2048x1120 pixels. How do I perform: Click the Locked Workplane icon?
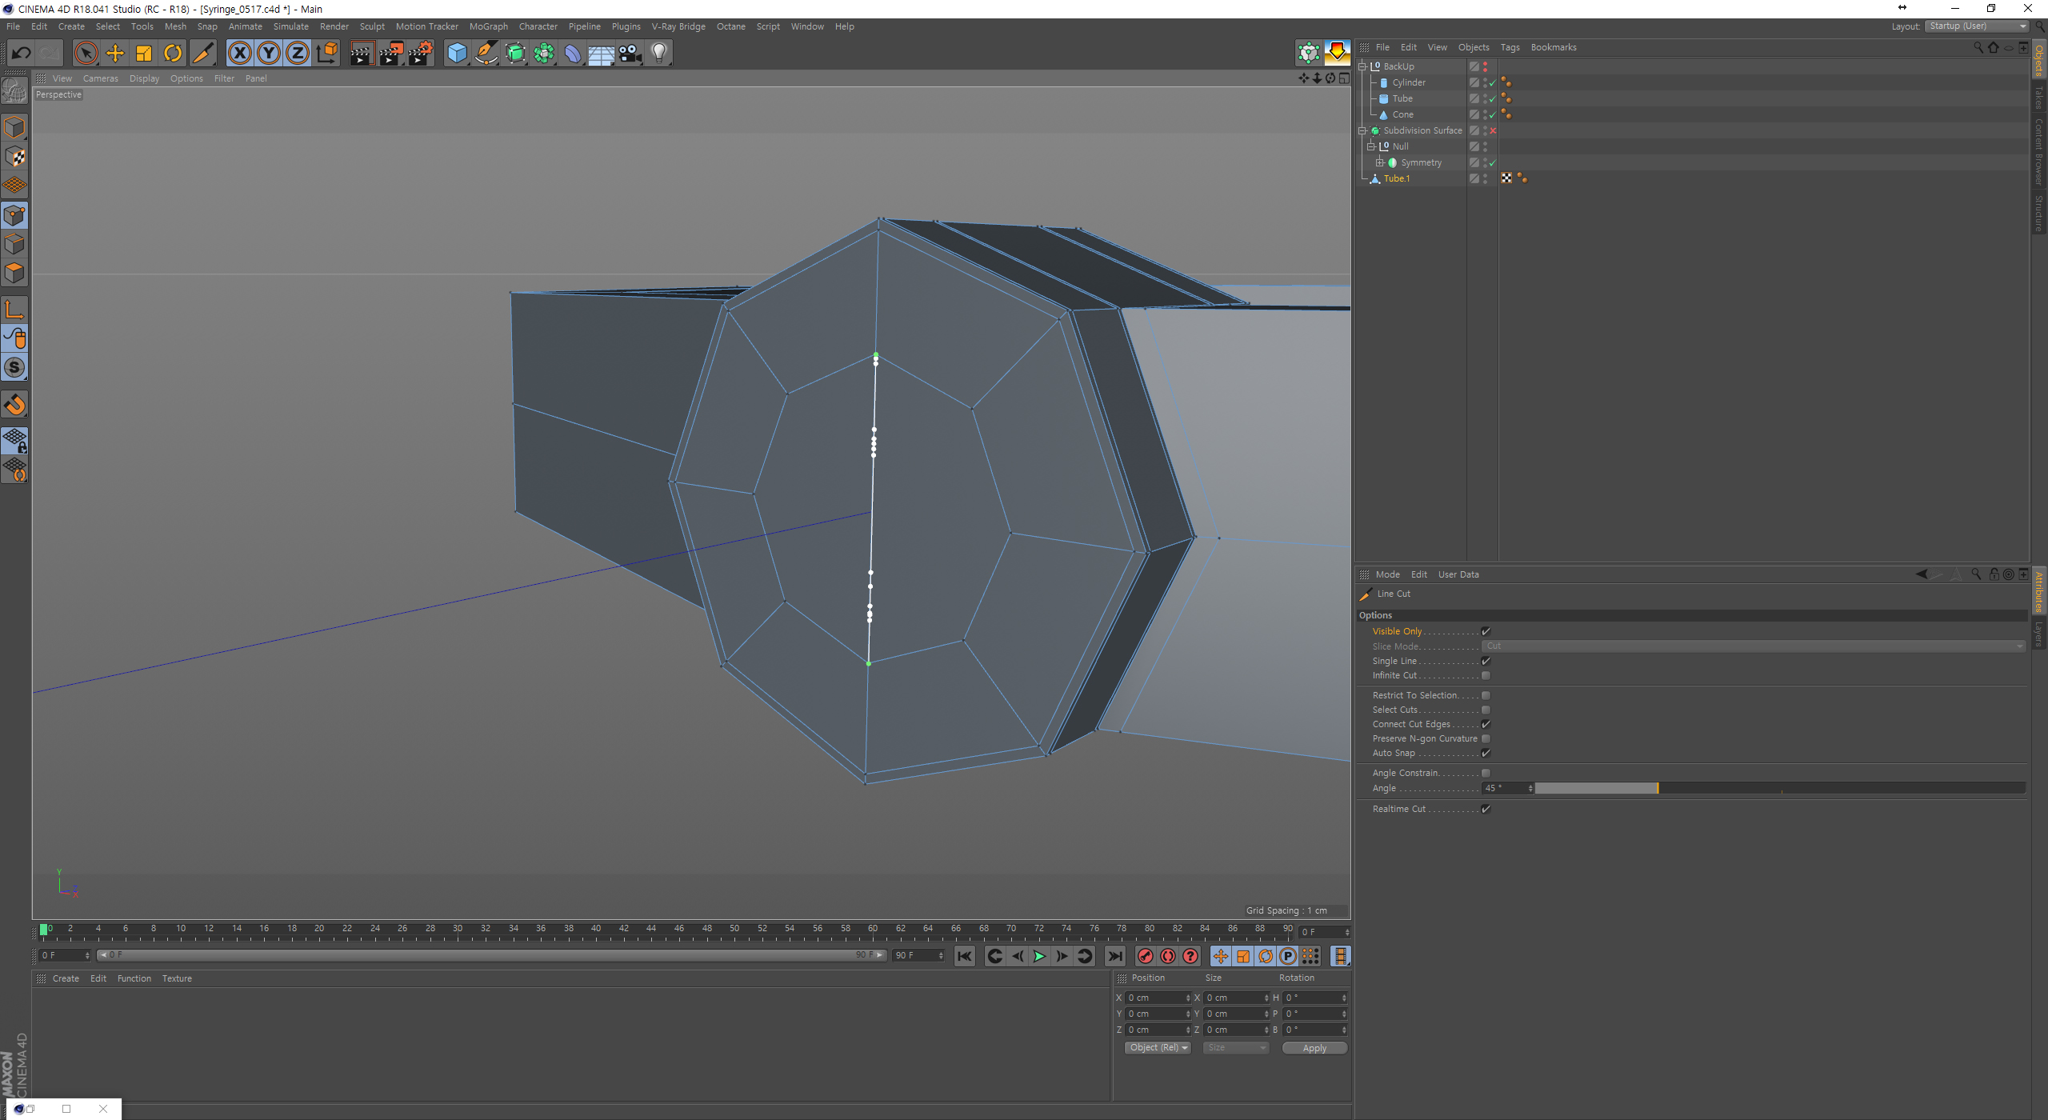click(14, 441)
